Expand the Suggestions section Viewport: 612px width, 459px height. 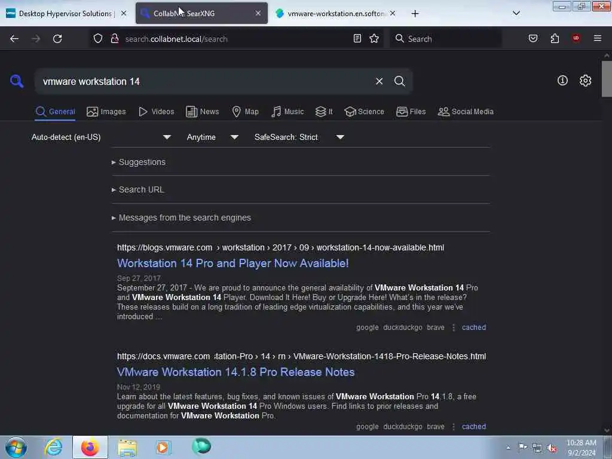142,162
